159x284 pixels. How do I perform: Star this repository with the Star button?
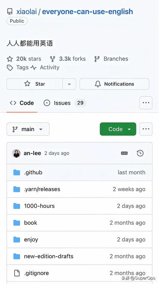pos(35,84)
